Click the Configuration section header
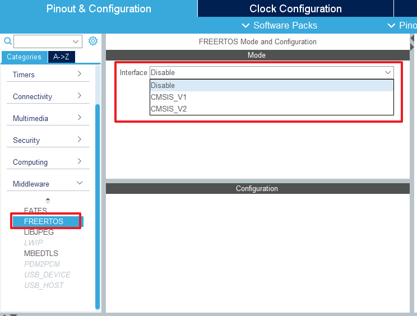The height and width of the screenshot is (316, 417). 257,188
